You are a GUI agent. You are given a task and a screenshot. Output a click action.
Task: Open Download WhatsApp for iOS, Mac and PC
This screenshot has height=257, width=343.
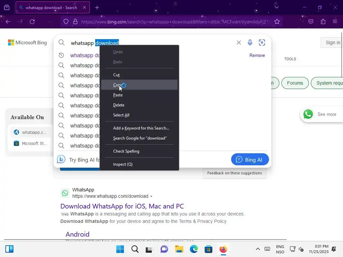tap(122, 206)
